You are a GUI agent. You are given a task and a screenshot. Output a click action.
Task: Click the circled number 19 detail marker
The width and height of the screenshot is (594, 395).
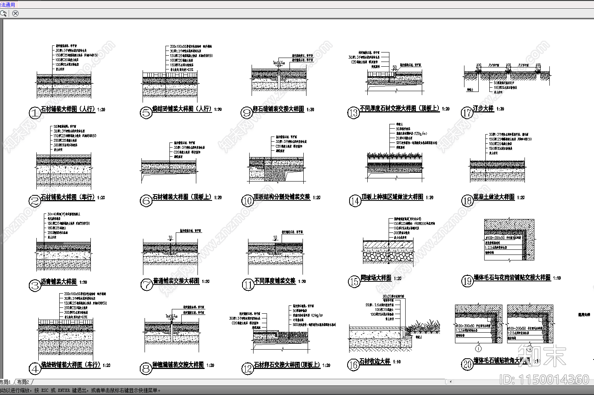tap(468, 281)
